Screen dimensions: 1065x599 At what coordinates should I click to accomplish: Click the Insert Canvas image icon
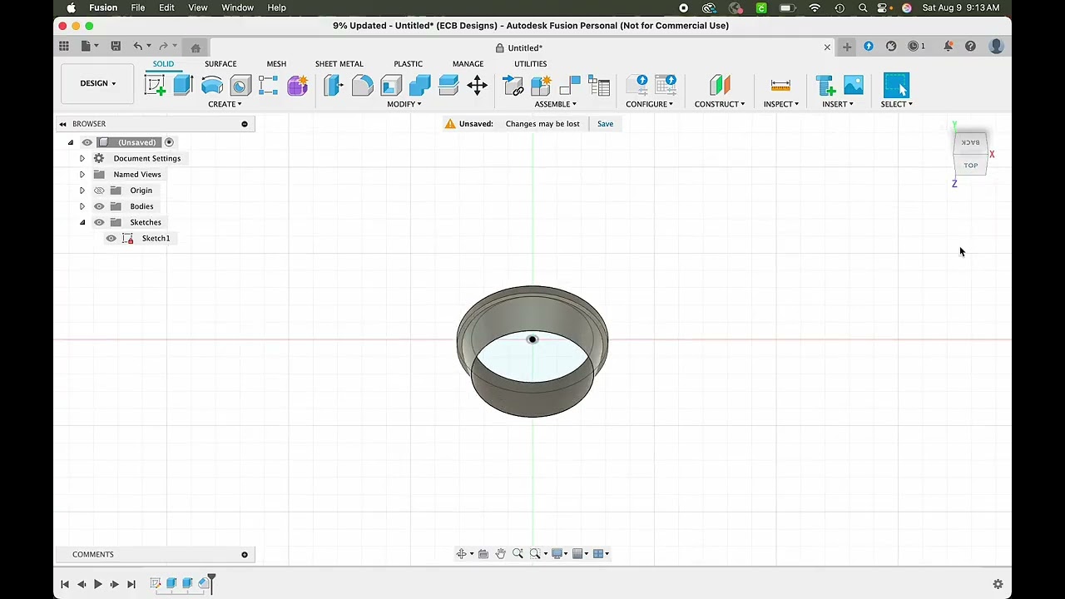click(x=853, y=85)
